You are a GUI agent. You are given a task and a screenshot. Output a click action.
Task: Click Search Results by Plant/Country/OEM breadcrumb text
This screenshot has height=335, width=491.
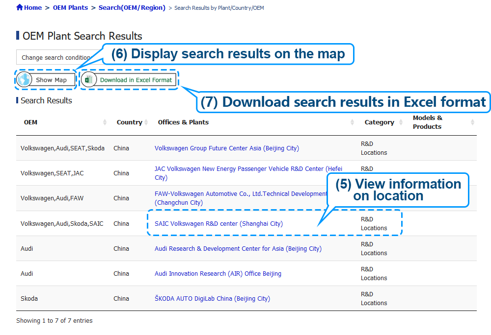click(219, 8)
